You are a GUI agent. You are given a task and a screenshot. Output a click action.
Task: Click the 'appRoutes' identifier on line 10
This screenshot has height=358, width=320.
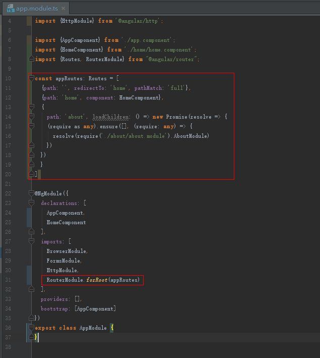point(69,78)
